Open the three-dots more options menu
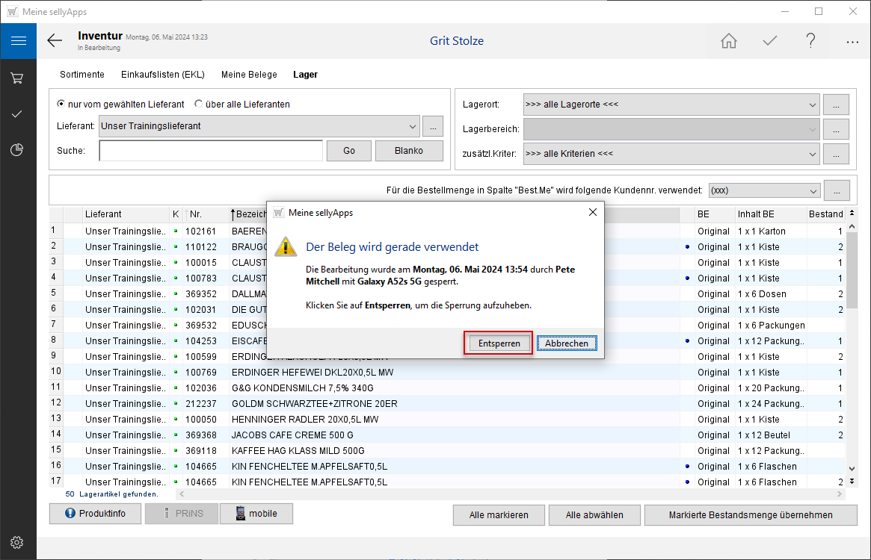Screen dimensions: 871x560 [x=852, y=42]
